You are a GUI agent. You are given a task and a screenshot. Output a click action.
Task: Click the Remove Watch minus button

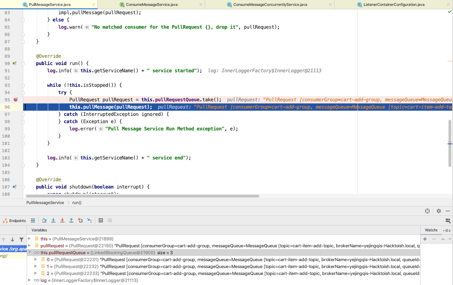pos(434,239)
